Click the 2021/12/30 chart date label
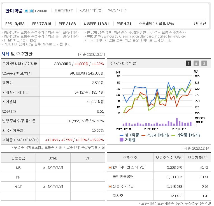This screenshot has height=206, width=214. 124,129
